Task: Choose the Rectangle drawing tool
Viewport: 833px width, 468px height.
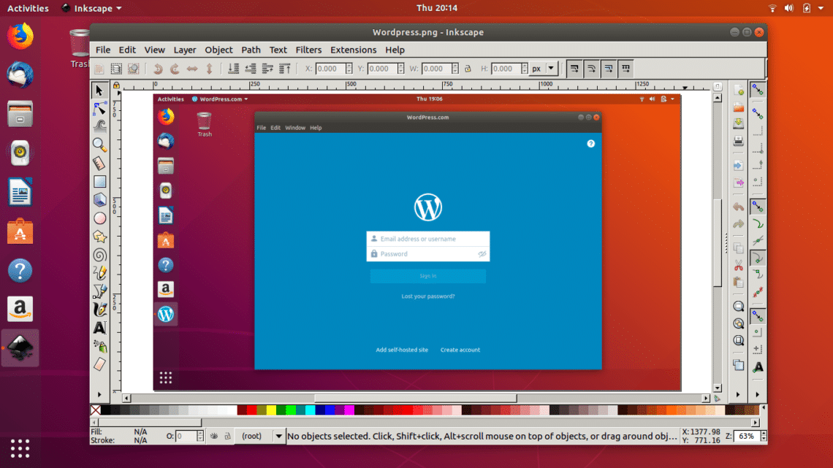Action: point(100,182)
